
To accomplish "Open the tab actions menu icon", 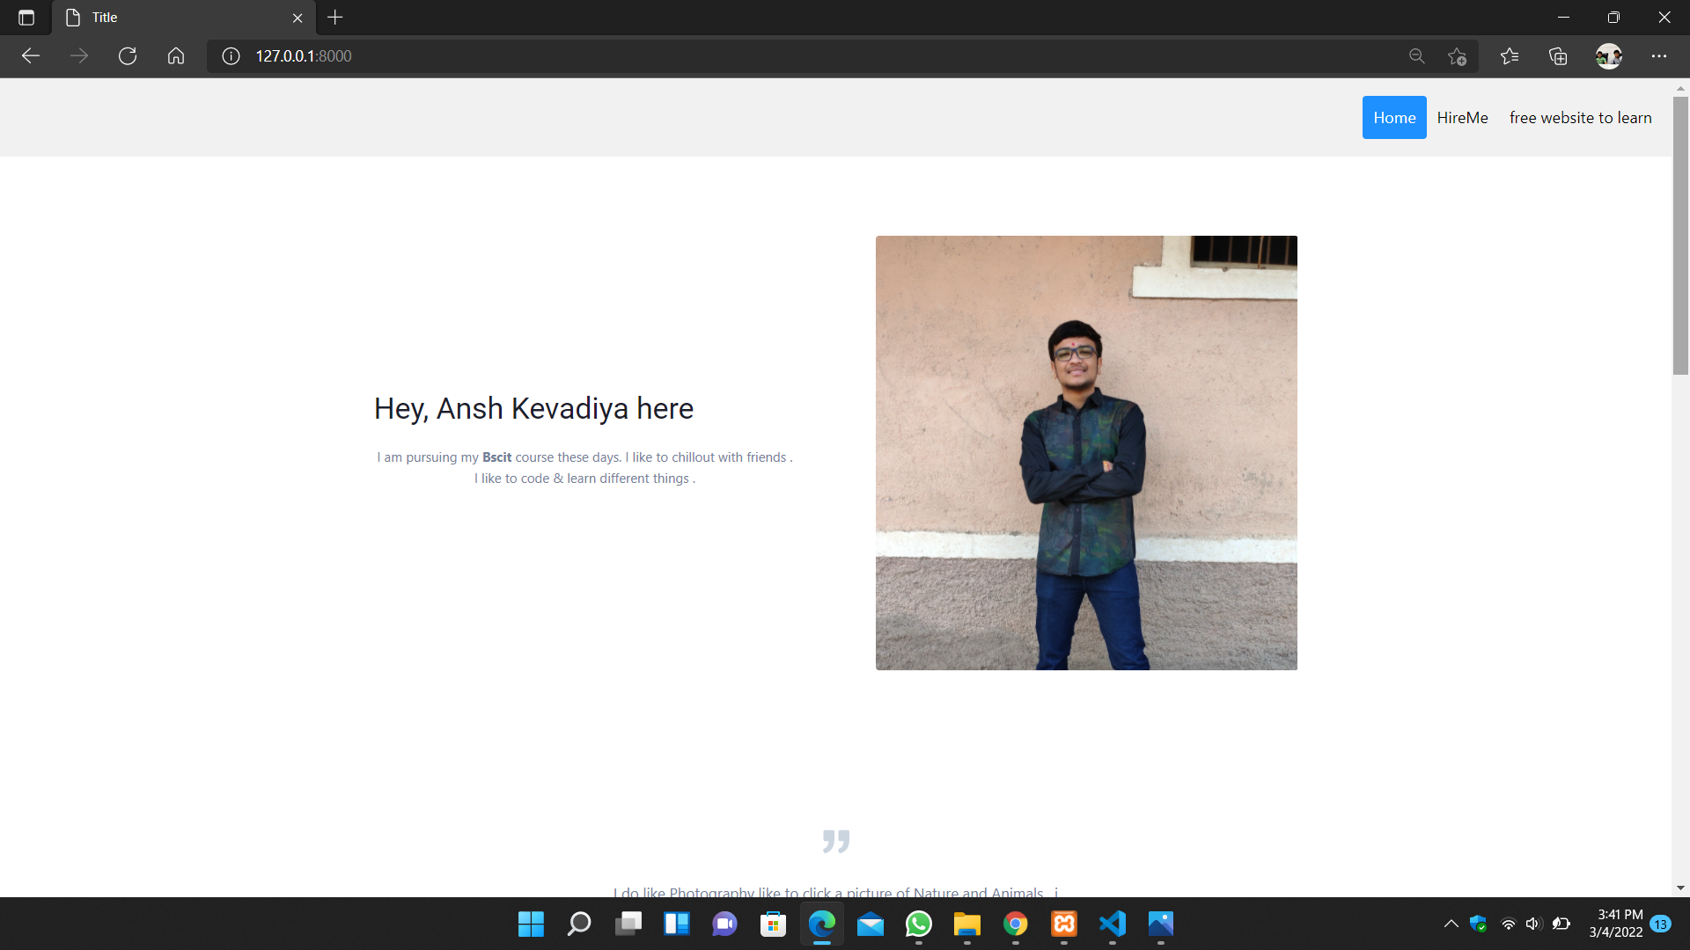I will click(x=26, y=18).
